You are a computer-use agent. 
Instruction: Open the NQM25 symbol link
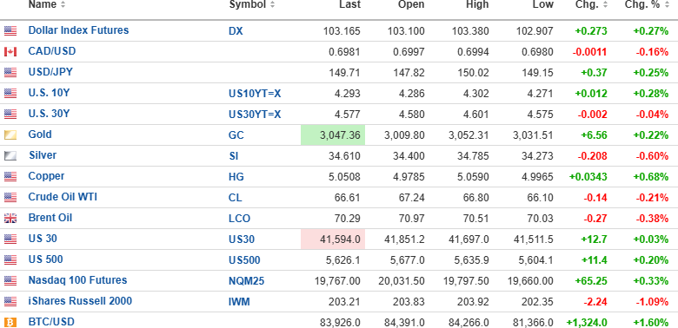247,281
